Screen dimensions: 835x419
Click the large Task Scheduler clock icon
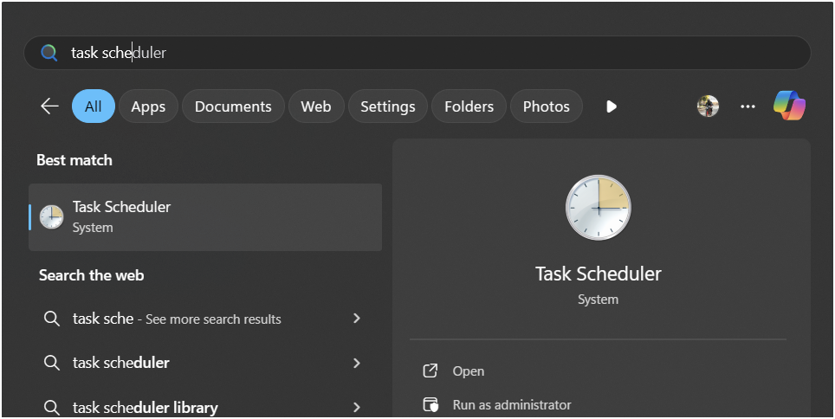coord(598,208)
